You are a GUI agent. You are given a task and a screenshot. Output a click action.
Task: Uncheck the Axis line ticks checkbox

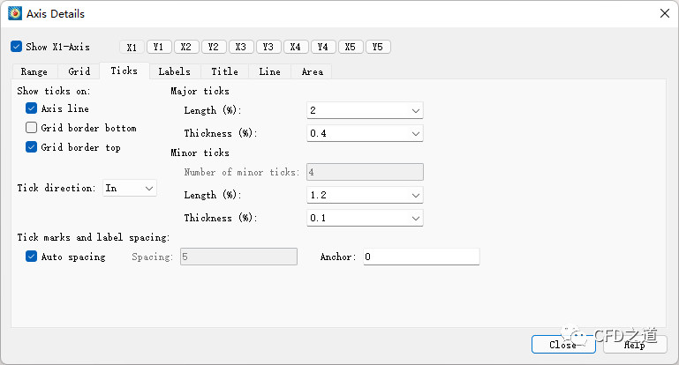point(32,108)
